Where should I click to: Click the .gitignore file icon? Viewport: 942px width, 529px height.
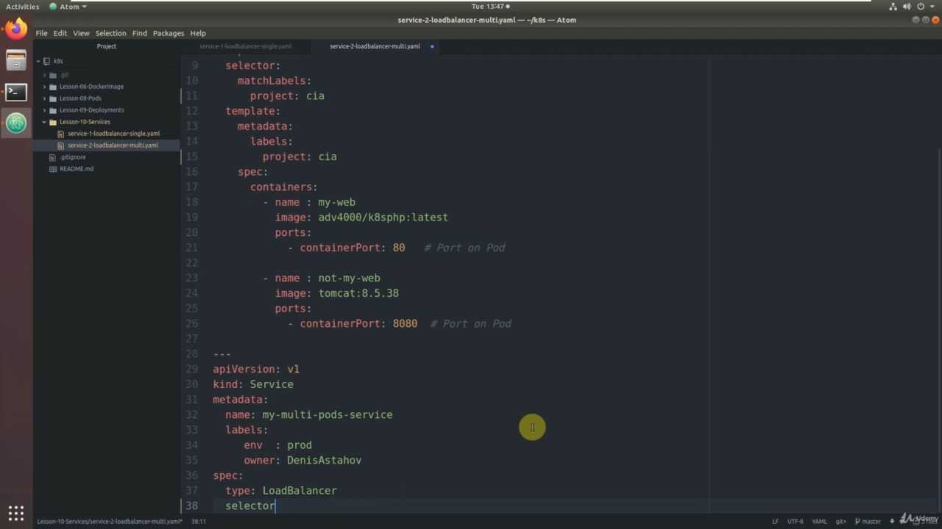pyautogui.click(x=53, y=157)
